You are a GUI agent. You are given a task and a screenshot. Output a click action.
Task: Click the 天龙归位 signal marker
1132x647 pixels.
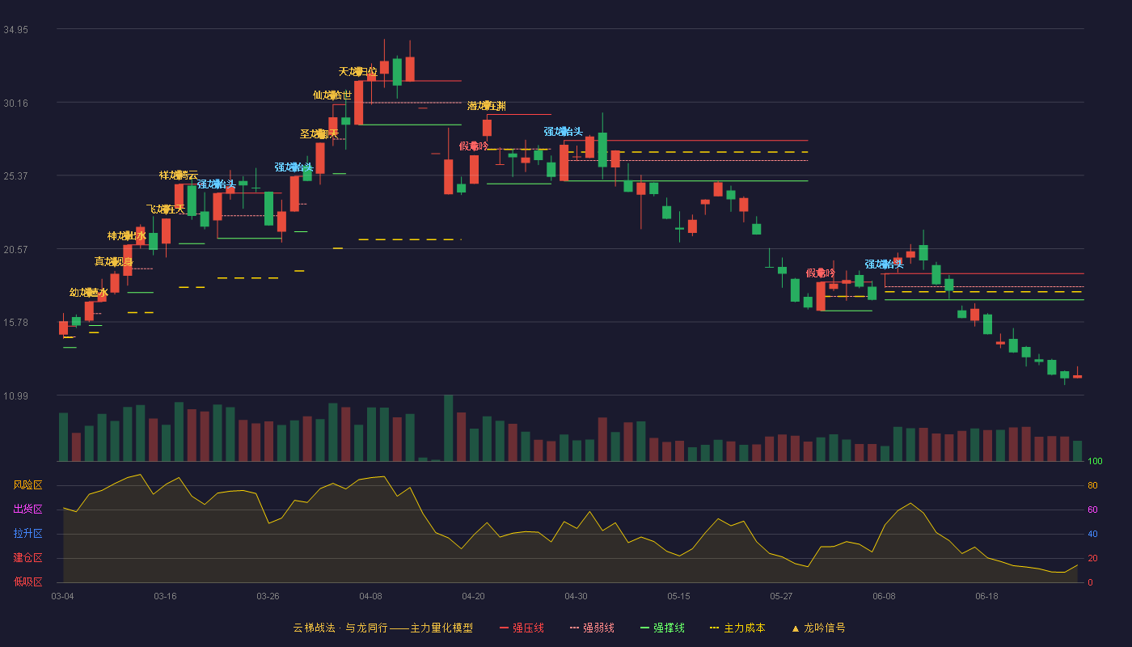click(x=357, y=72)
